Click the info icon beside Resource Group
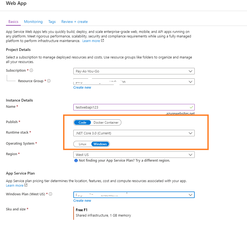The width and height of the screenshot is (247, 240). [49, 81]
